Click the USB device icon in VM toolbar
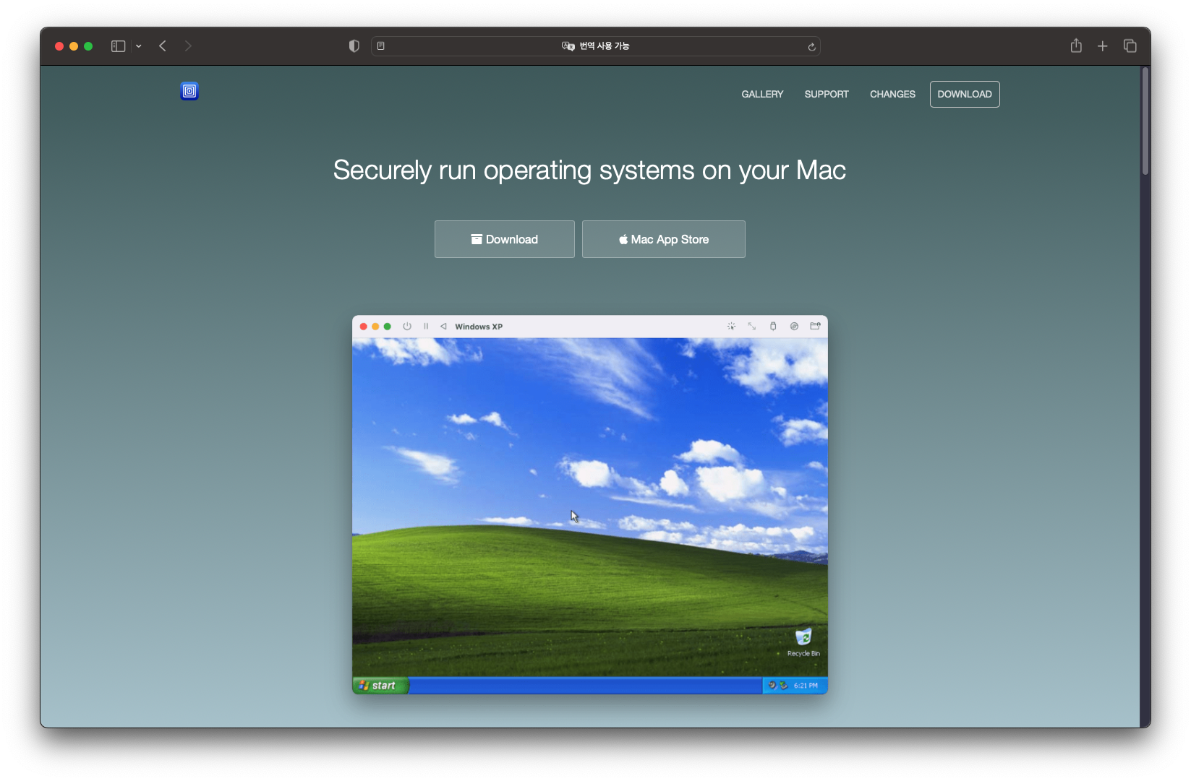Image resolution: width=1191 pixels, height=781 pixels. click(773, 327)
